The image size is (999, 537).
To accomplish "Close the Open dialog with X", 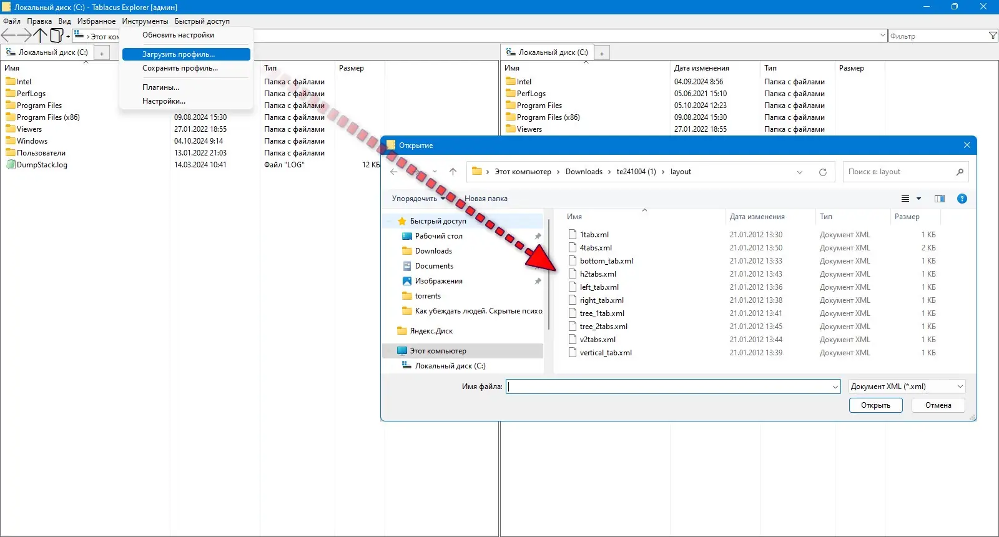I will [x=967, y=145].
